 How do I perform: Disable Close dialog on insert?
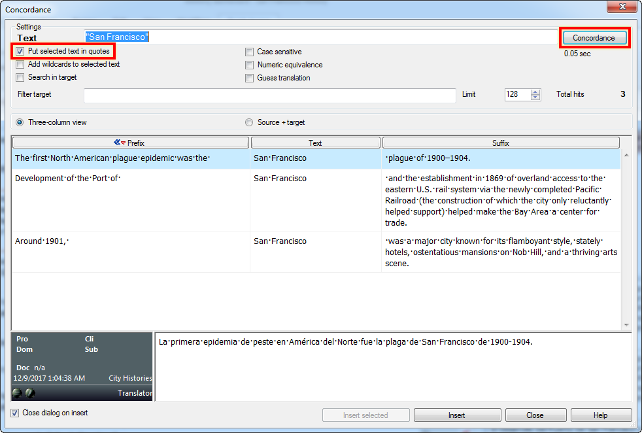coord(14,413)
